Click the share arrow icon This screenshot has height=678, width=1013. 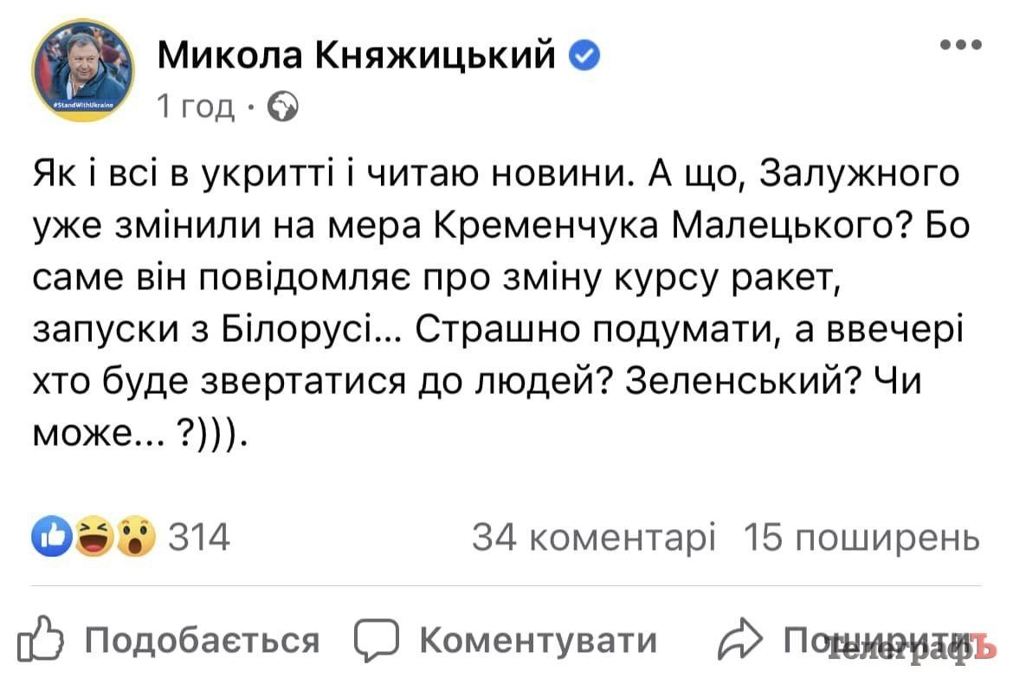pos(743,642)
